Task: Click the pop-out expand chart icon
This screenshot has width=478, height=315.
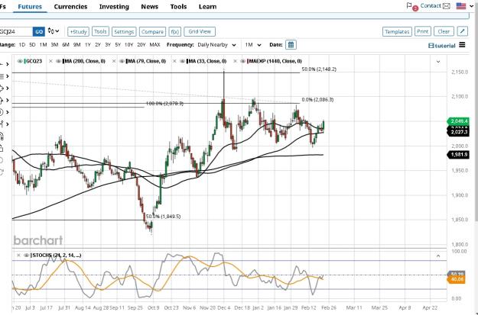Action: click(x=463, y=31)
